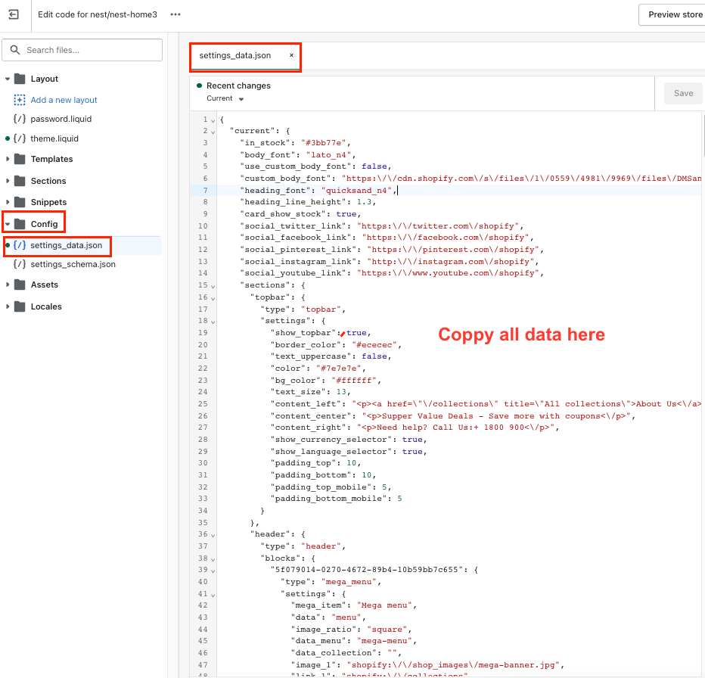
Task: Fold the "current" block at line 2
Action: click(213, 132)
